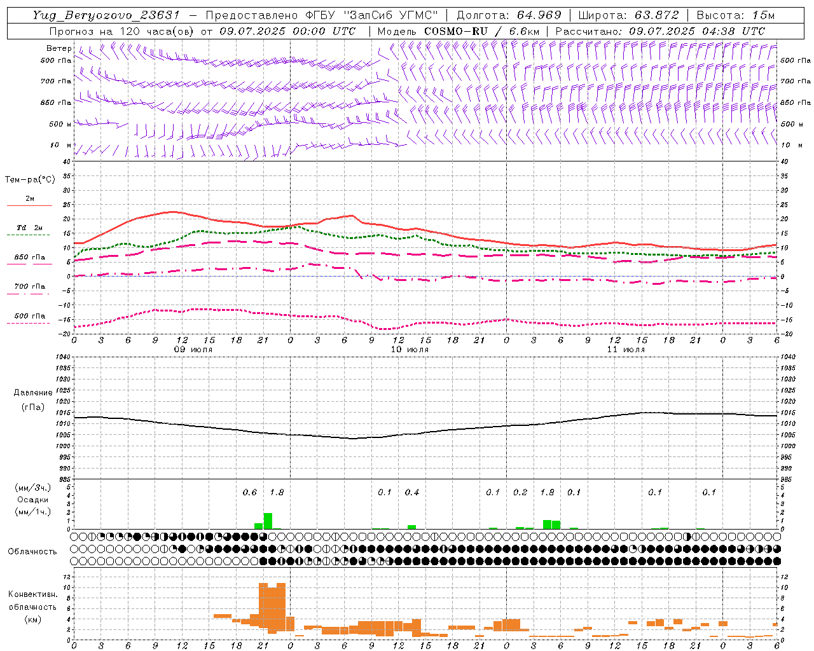
Task: Click the tallest green precipitation bar on 09 июля
Action: 268,521
